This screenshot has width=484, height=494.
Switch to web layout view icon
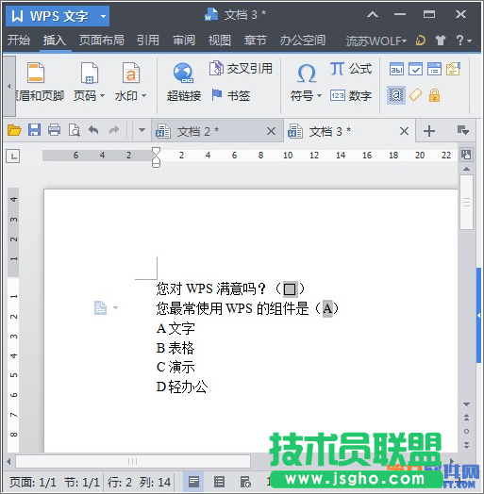click(x=245, y=482)
